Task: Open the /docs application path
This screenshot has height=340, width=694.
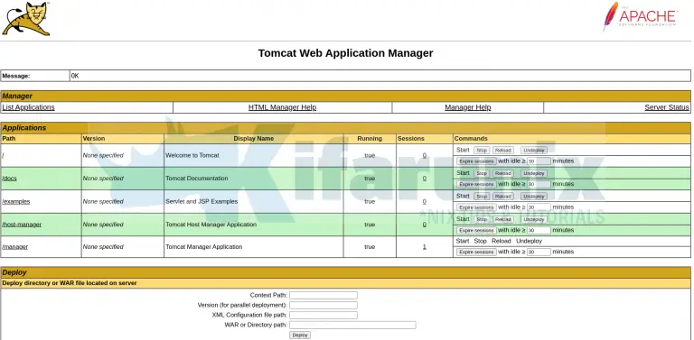Action: (x=10, y=179)
